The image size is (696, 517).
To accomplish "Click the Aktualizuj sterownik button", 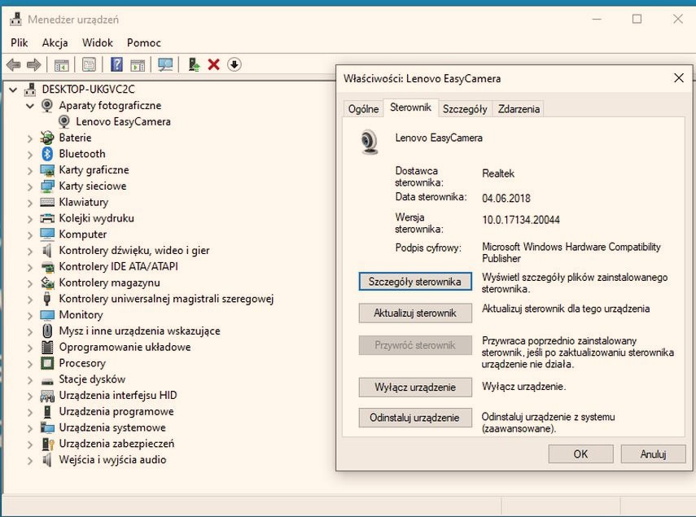I will tap(415, 313).
